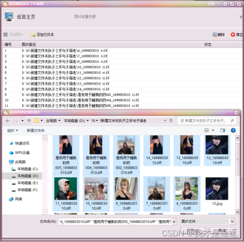Select row 1 path 4_1698803010.tiff

[64, 51]
